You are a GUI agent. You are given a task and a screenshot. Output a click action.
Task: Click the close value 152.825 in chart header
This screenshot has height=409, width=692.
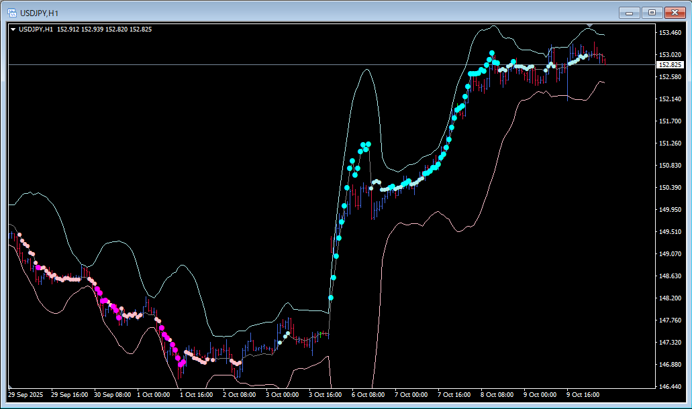[x=140, y=30]
